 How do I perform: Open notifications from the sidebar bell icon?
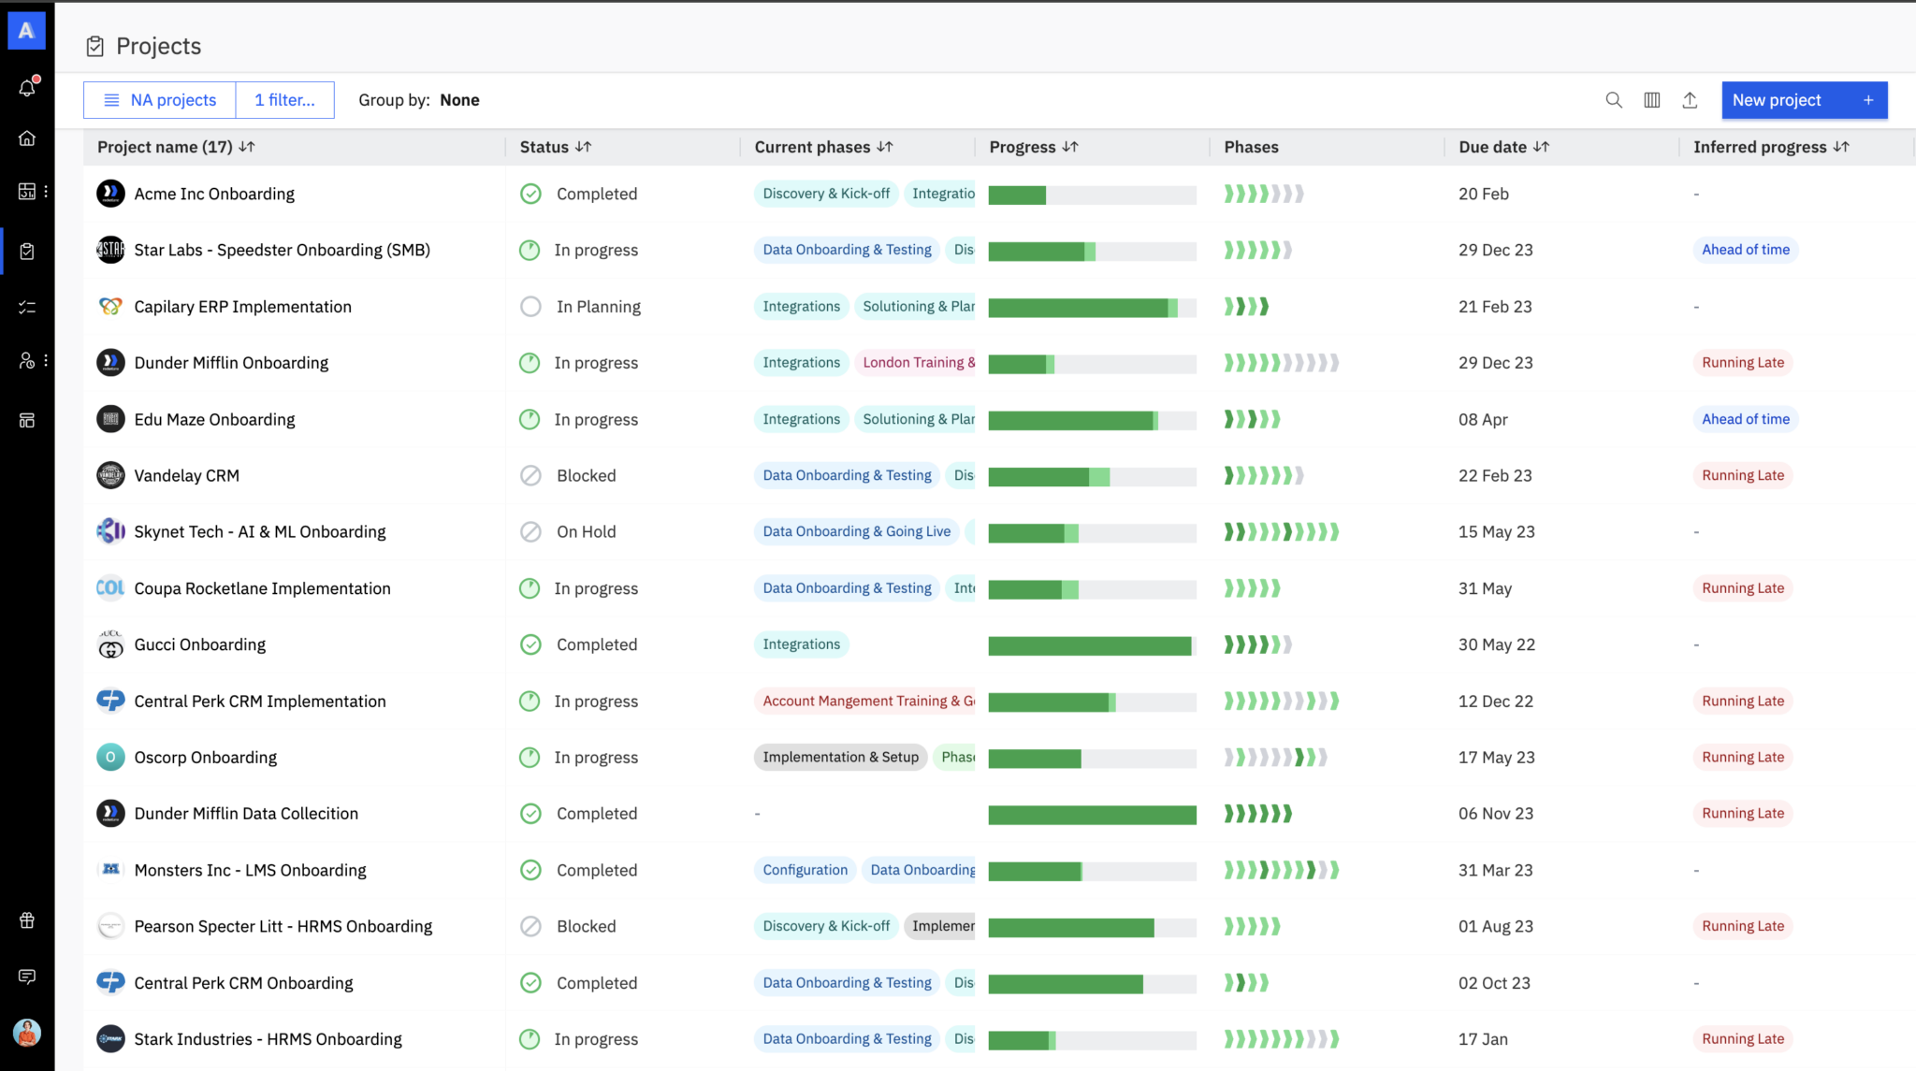click(x=27, y=89)
